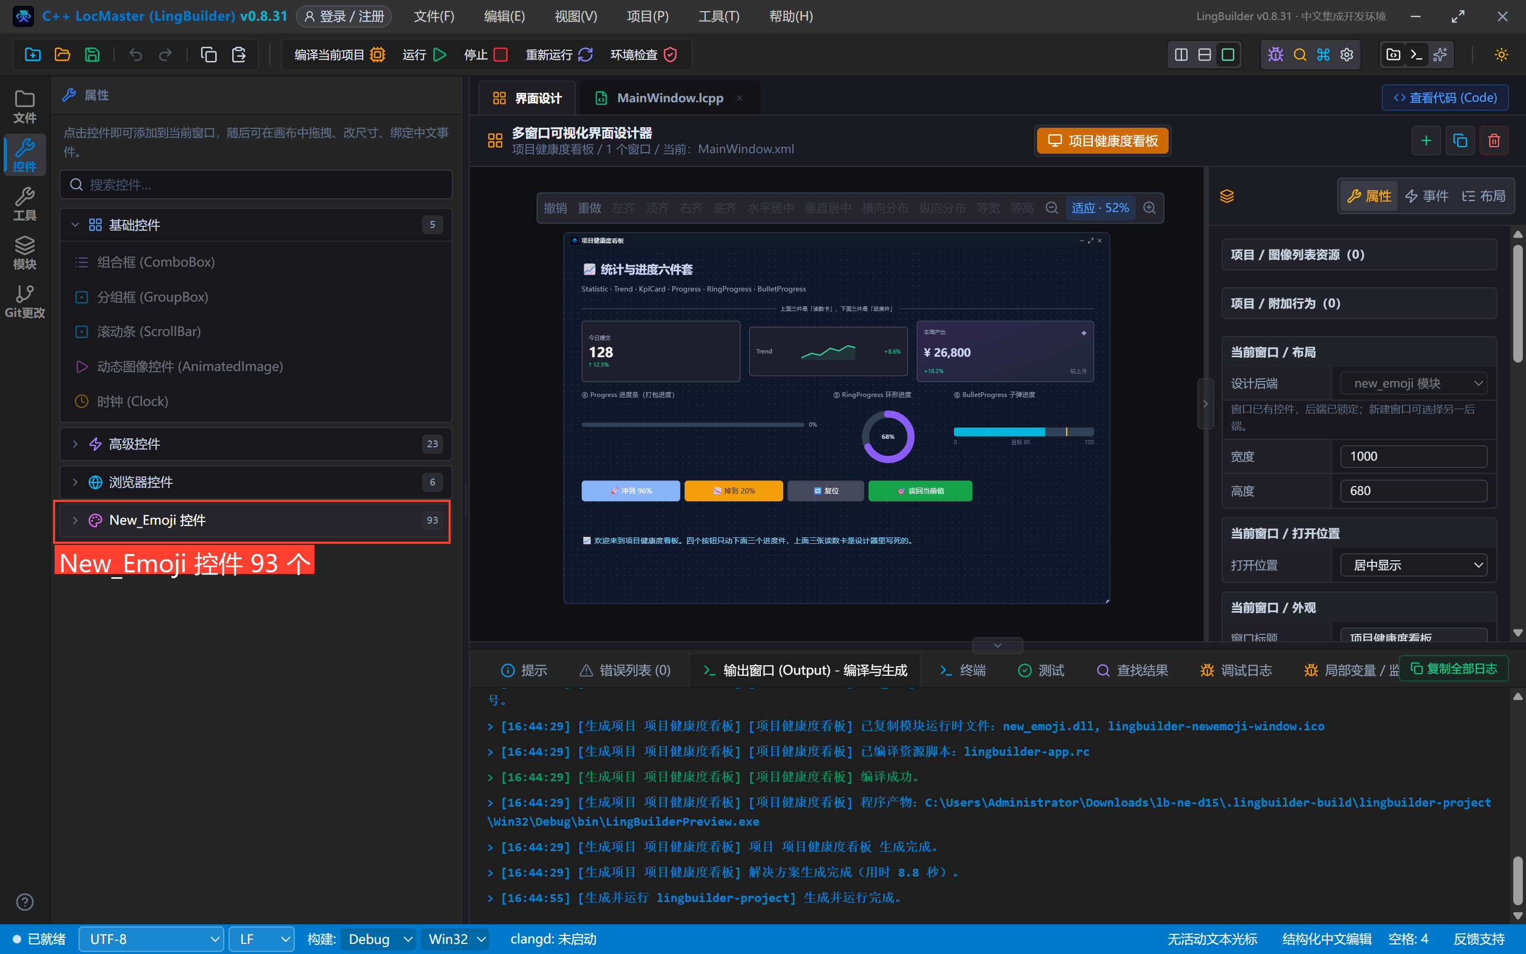Click the 搜索控件 search field

(256, 184)
